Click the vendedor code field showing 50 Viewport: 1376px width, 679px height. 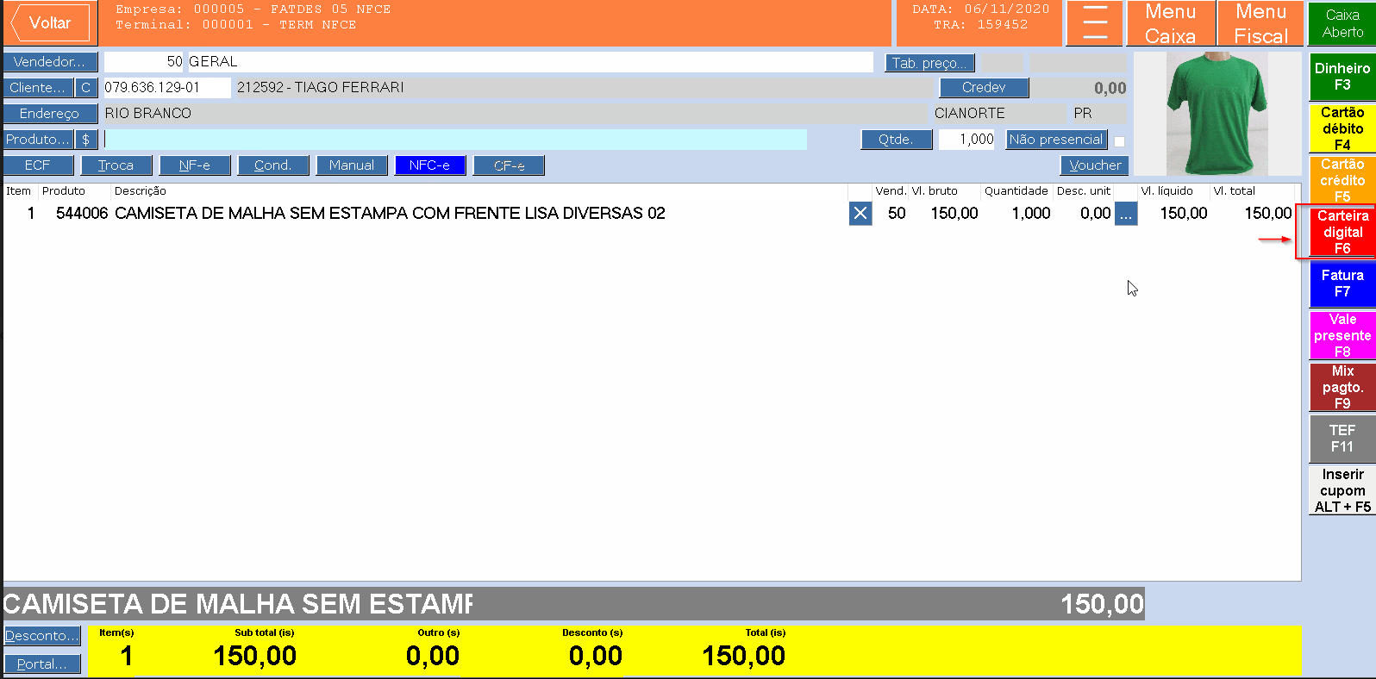[144, 62]
